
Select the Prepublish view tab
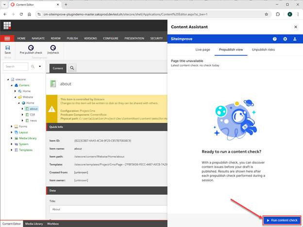[x=231, y=50]
